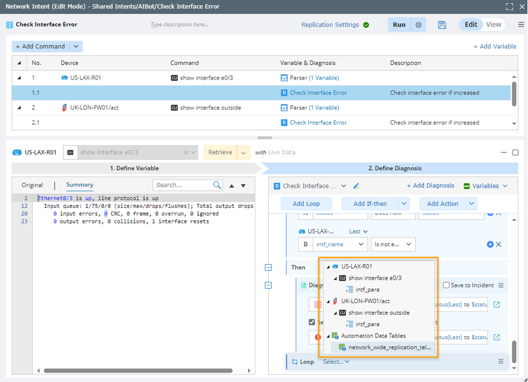Image resolution: width=528 pixels, height=382 pixels.
Task: Collapse the US-LAX-R01 node in popup tree
Action: click(328, 267)
